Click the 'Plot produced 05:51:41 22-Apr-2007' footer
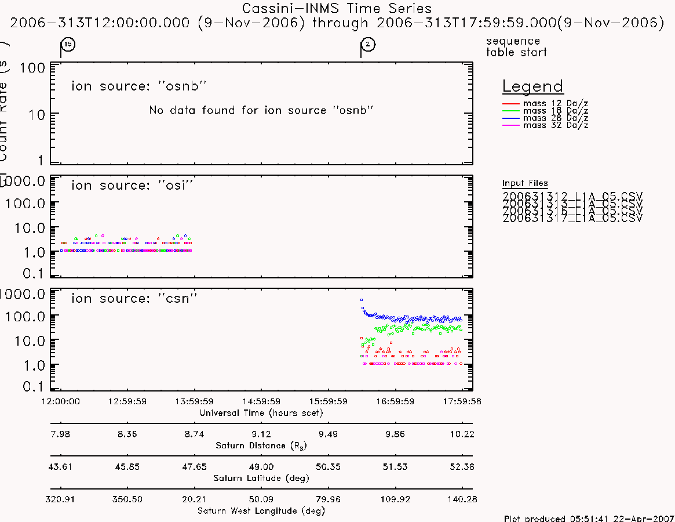Viewport: 675px width, 522px height. tap(589, 518)
